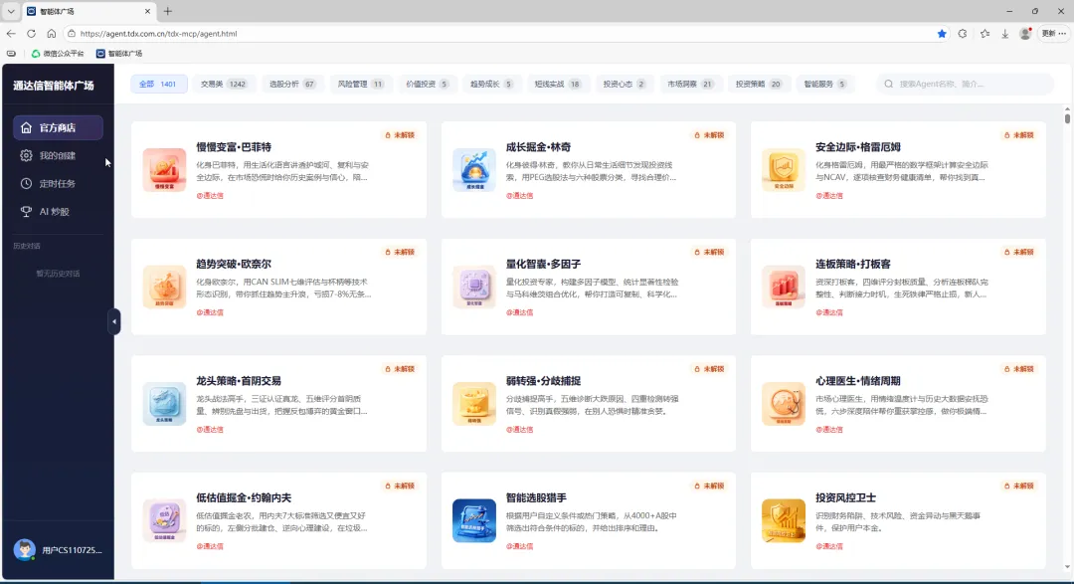
Task: Select 官方商店 in the sidebar
Action: tap(59, 127)
